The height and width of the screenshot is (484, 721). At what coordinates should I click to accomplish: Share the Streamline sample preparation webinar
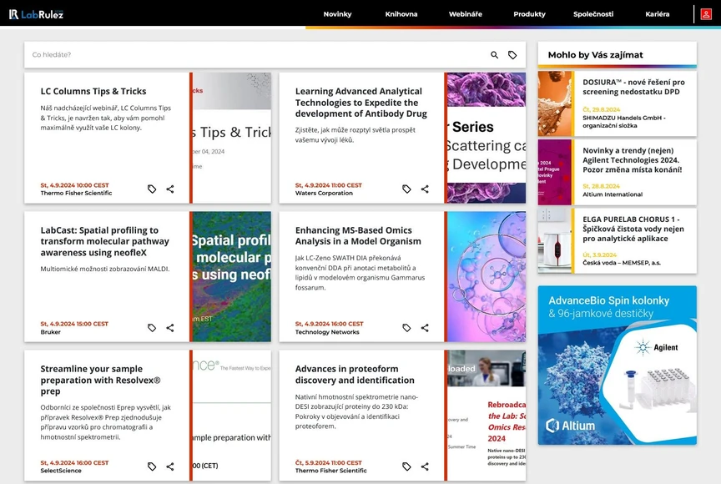[170, 466]
